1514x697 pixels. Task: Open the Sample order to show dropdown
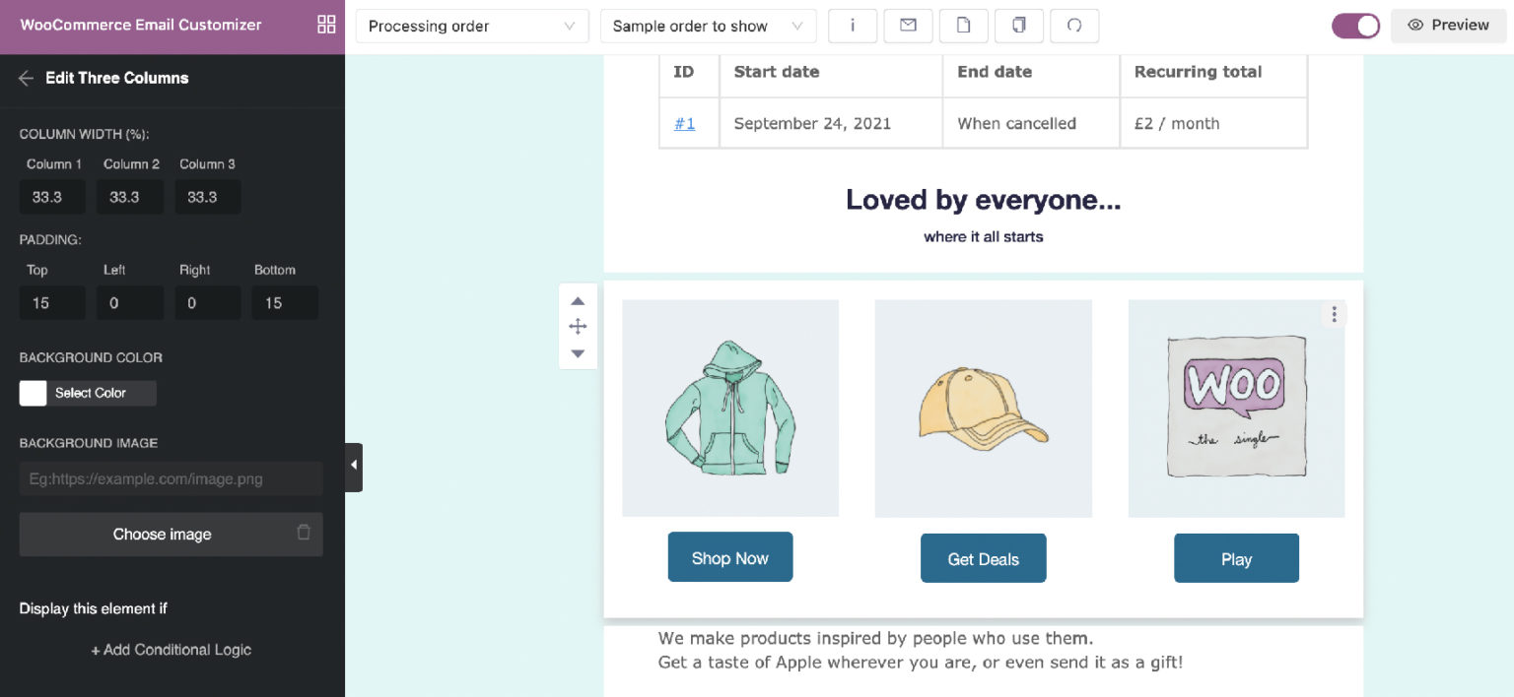(707, 26)
